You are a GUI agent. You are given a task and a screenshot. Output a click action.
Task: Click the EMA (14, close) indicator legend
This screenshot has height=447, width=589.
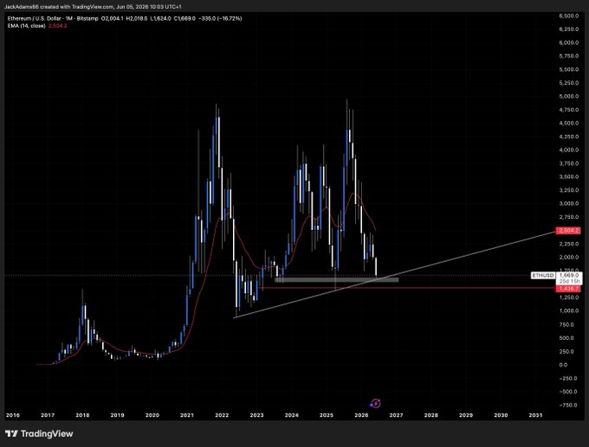(26, 26)
